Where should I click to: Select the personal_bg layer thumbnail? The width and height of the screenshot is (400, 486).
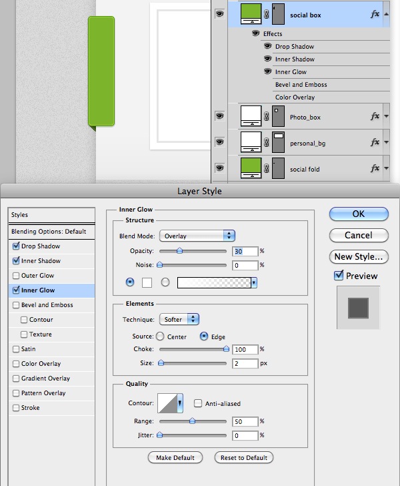251,142
